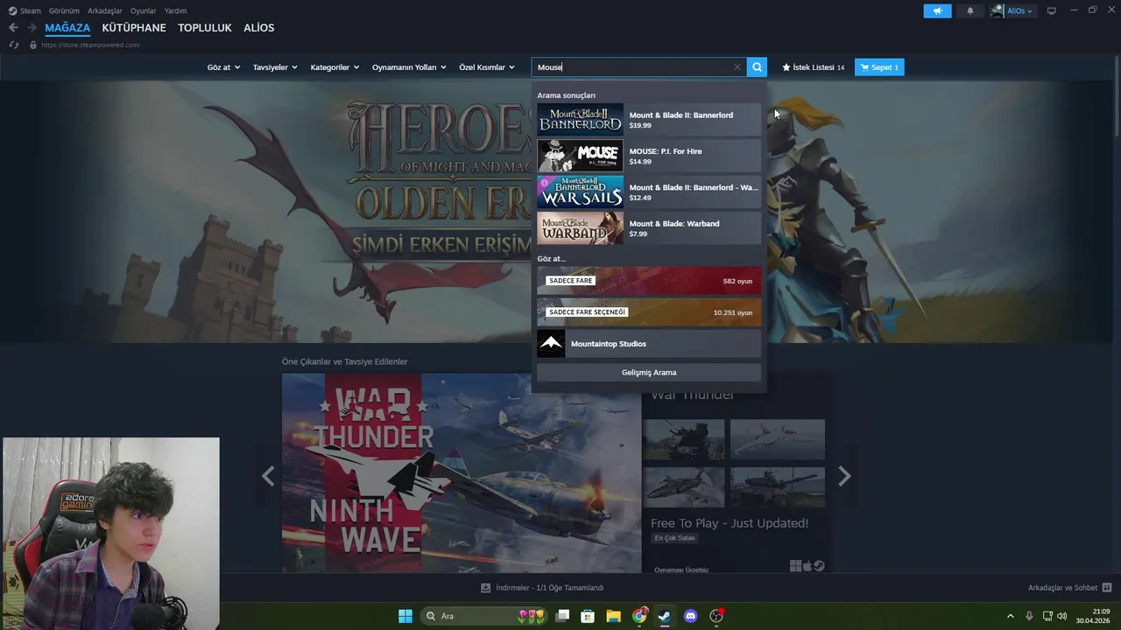Switch to the TOPLULUK tab
Image resolution: width=1121 pixels, height=630 pixels.
[205, 28]
